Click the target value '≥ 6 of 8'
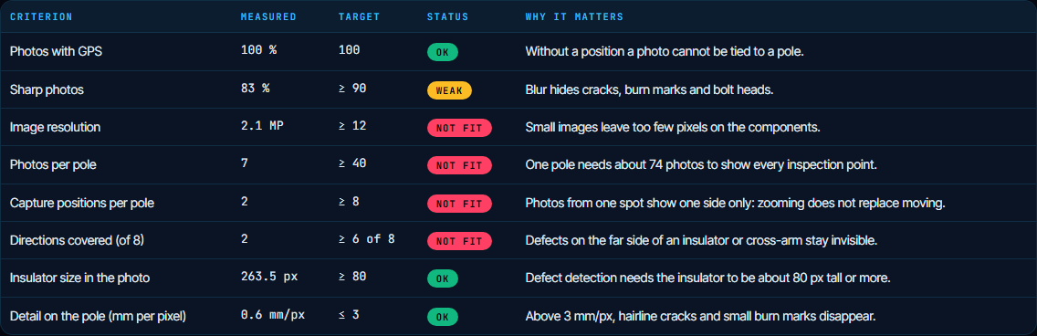 (x=367, y=238)
